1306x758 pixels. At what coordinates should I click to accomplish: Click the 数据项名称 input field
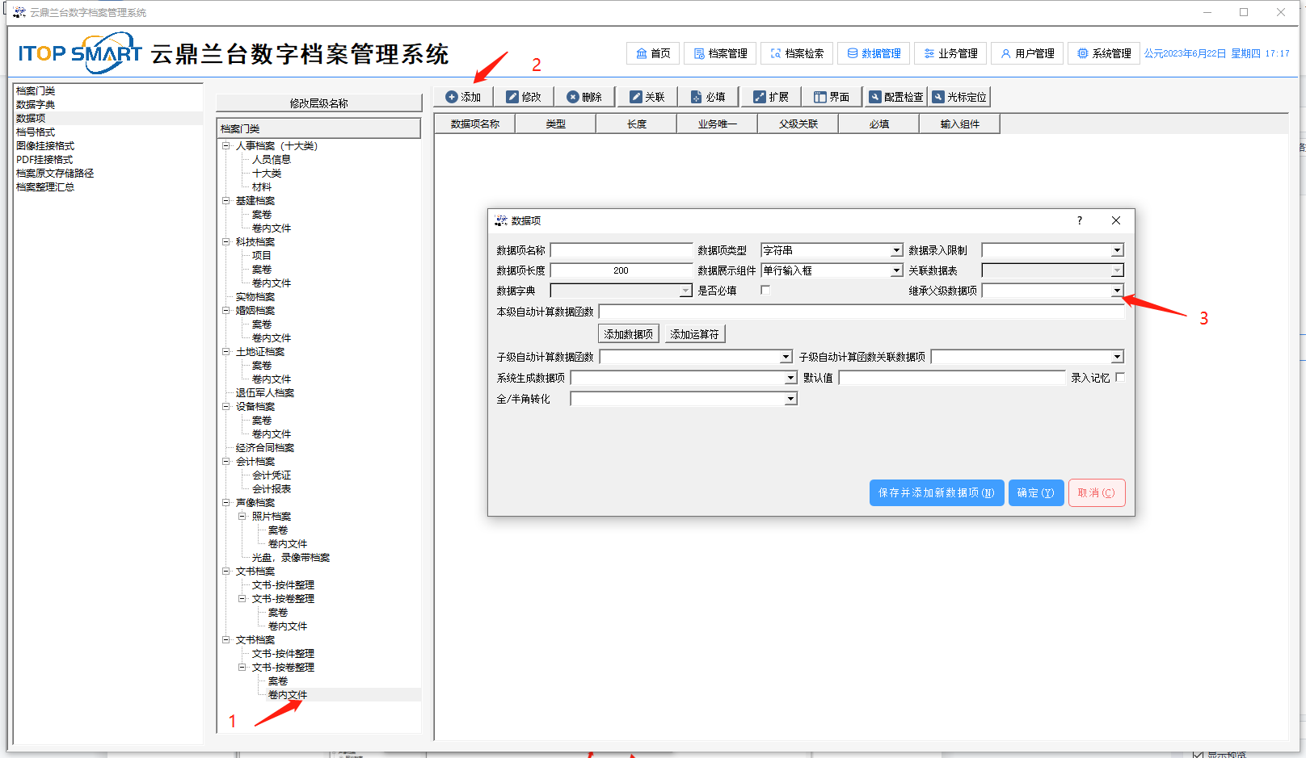pyautogui.click(x=621, y=250)
